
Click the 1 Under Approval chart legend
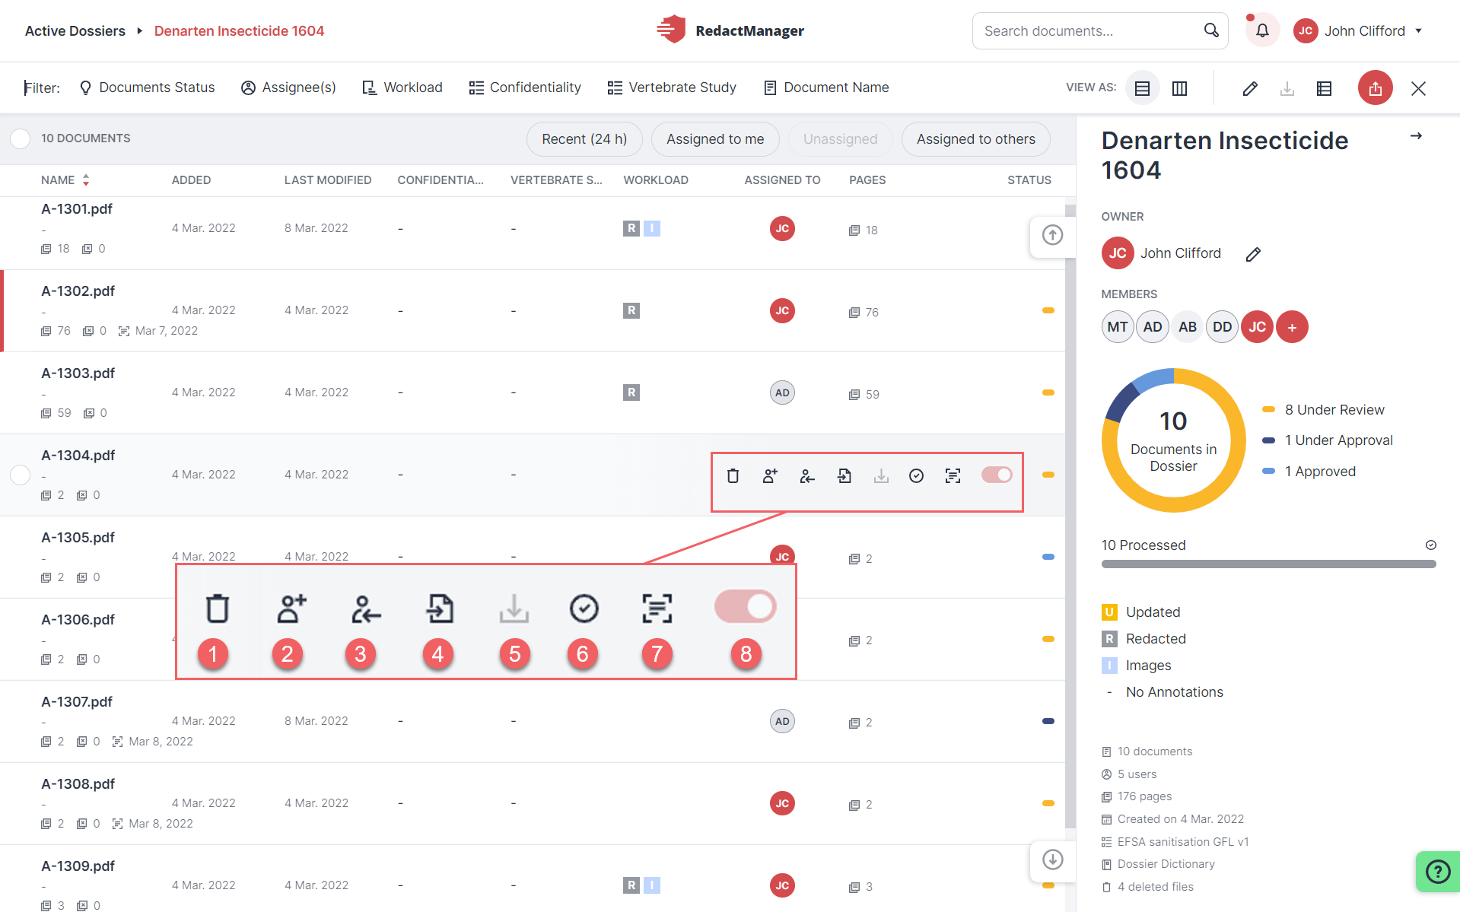1328,440
